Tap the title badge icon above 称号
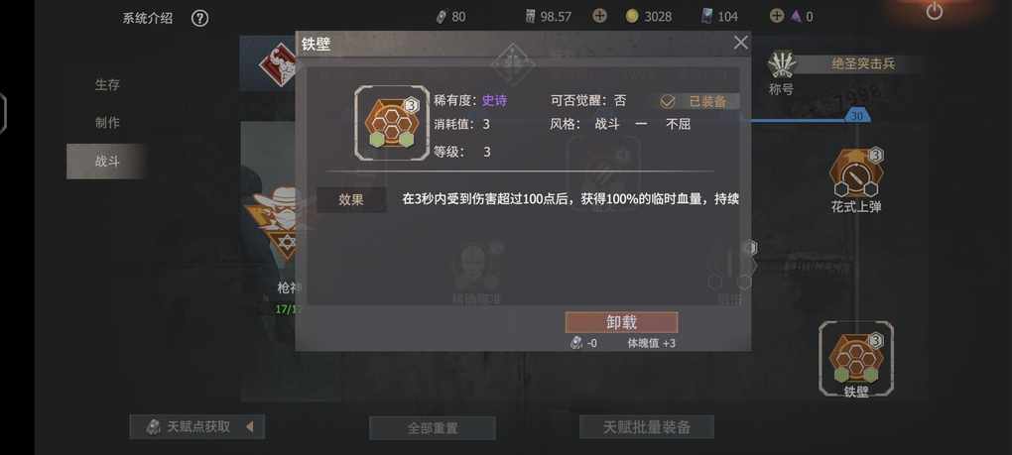 [782, 64]
